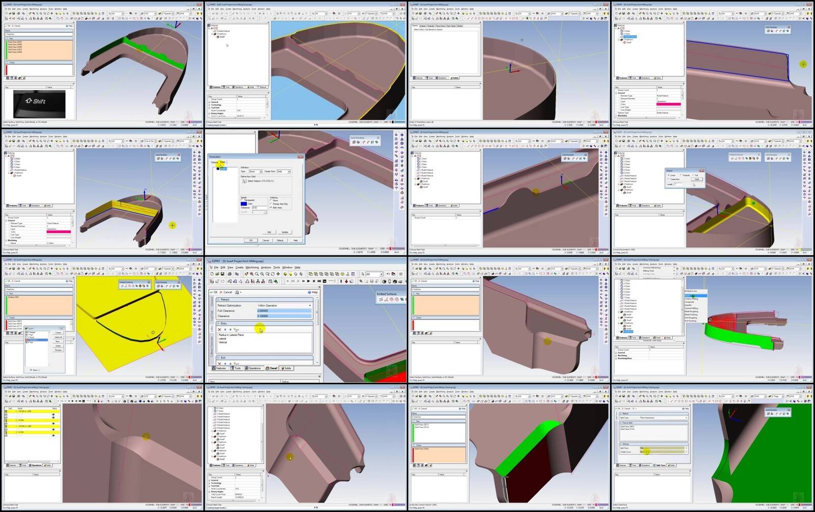Click Undo arrow in Swarf Retract screenshot
This screenshot has width=815, height=512.
click(388, 274)
